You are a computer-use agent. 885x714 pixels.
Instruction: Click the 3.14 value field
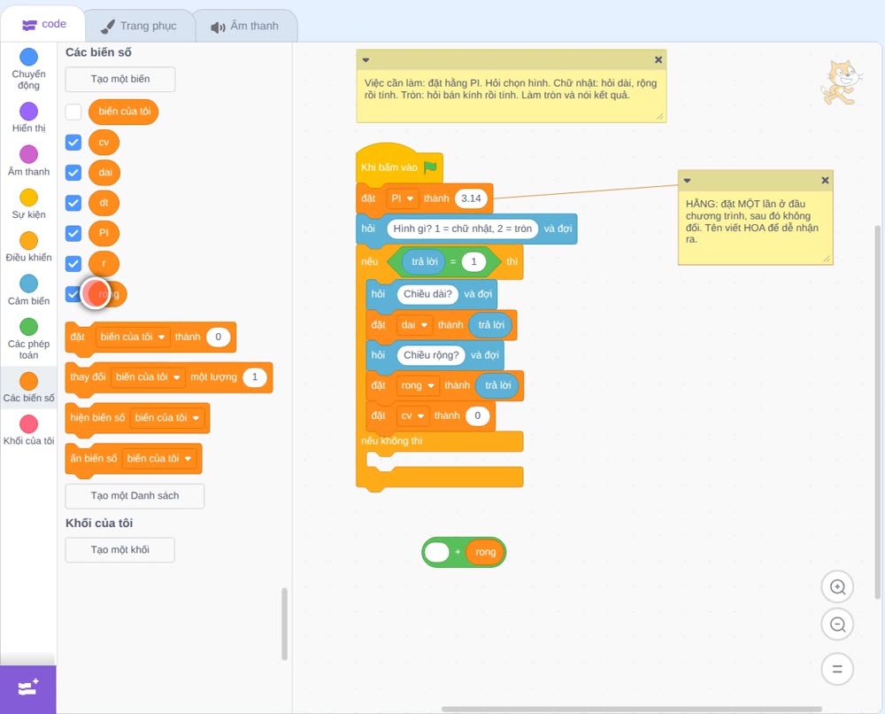[x=472, y=198]
